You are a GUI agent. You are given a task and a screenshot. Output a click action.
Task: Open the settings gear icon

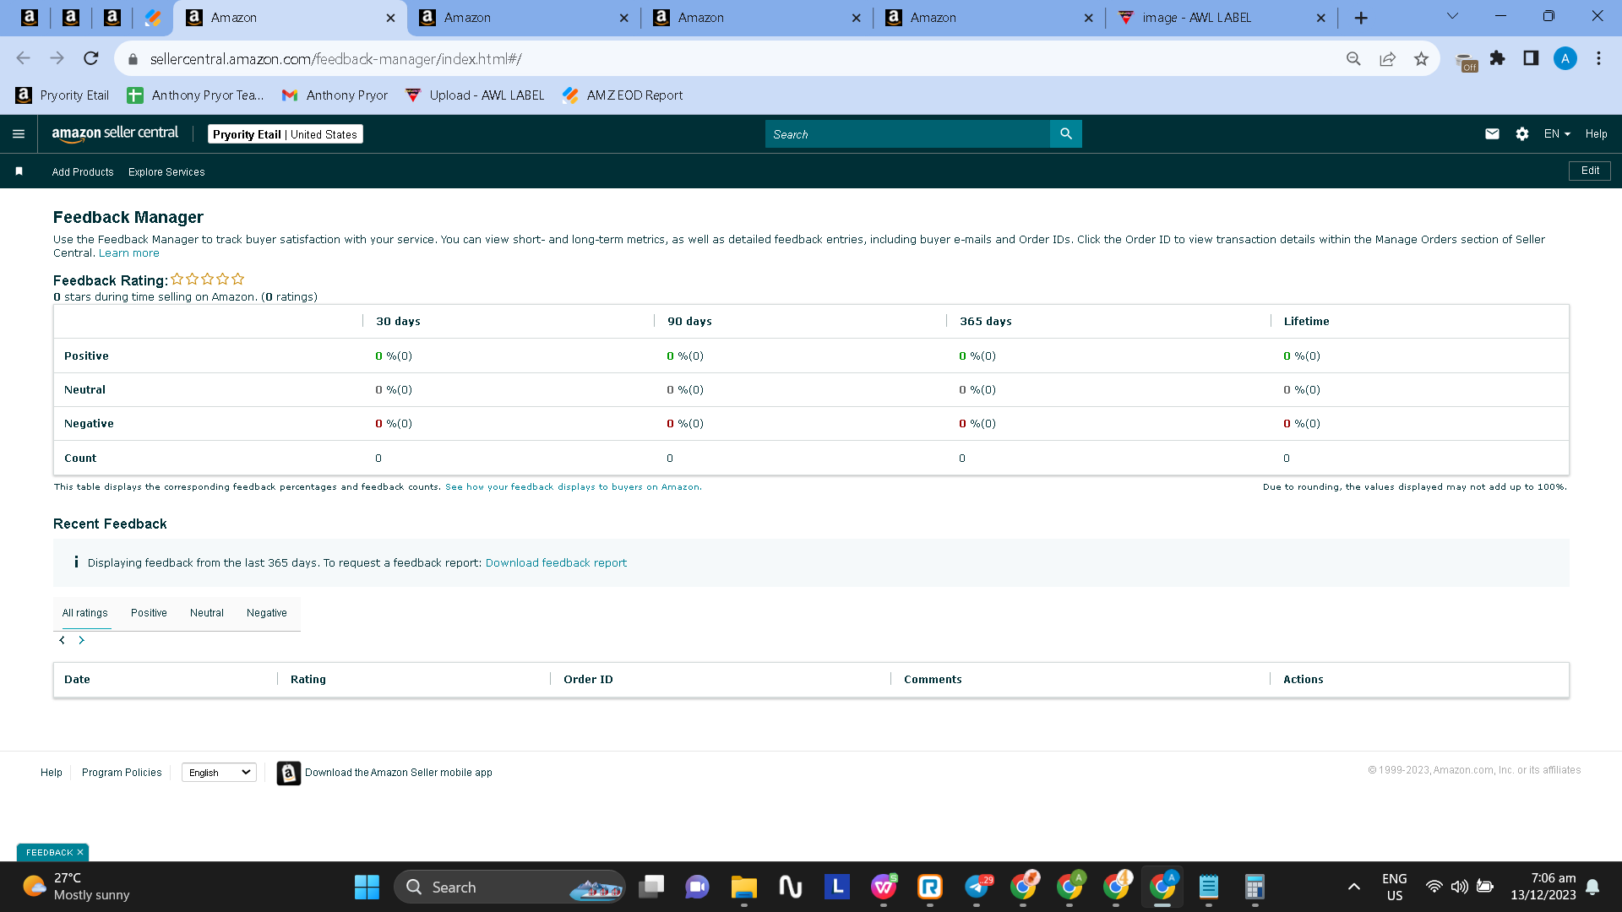[1521, 134]
